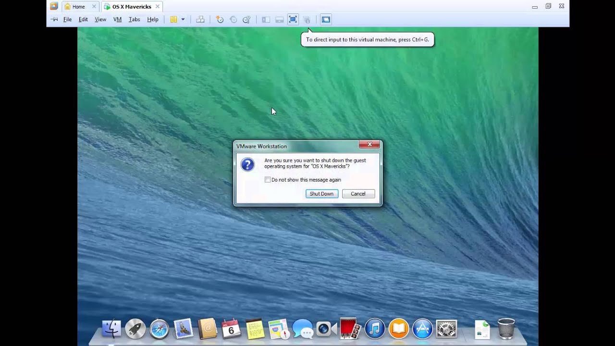Open the yellow Notes icon in dock

tap(255, 329)
